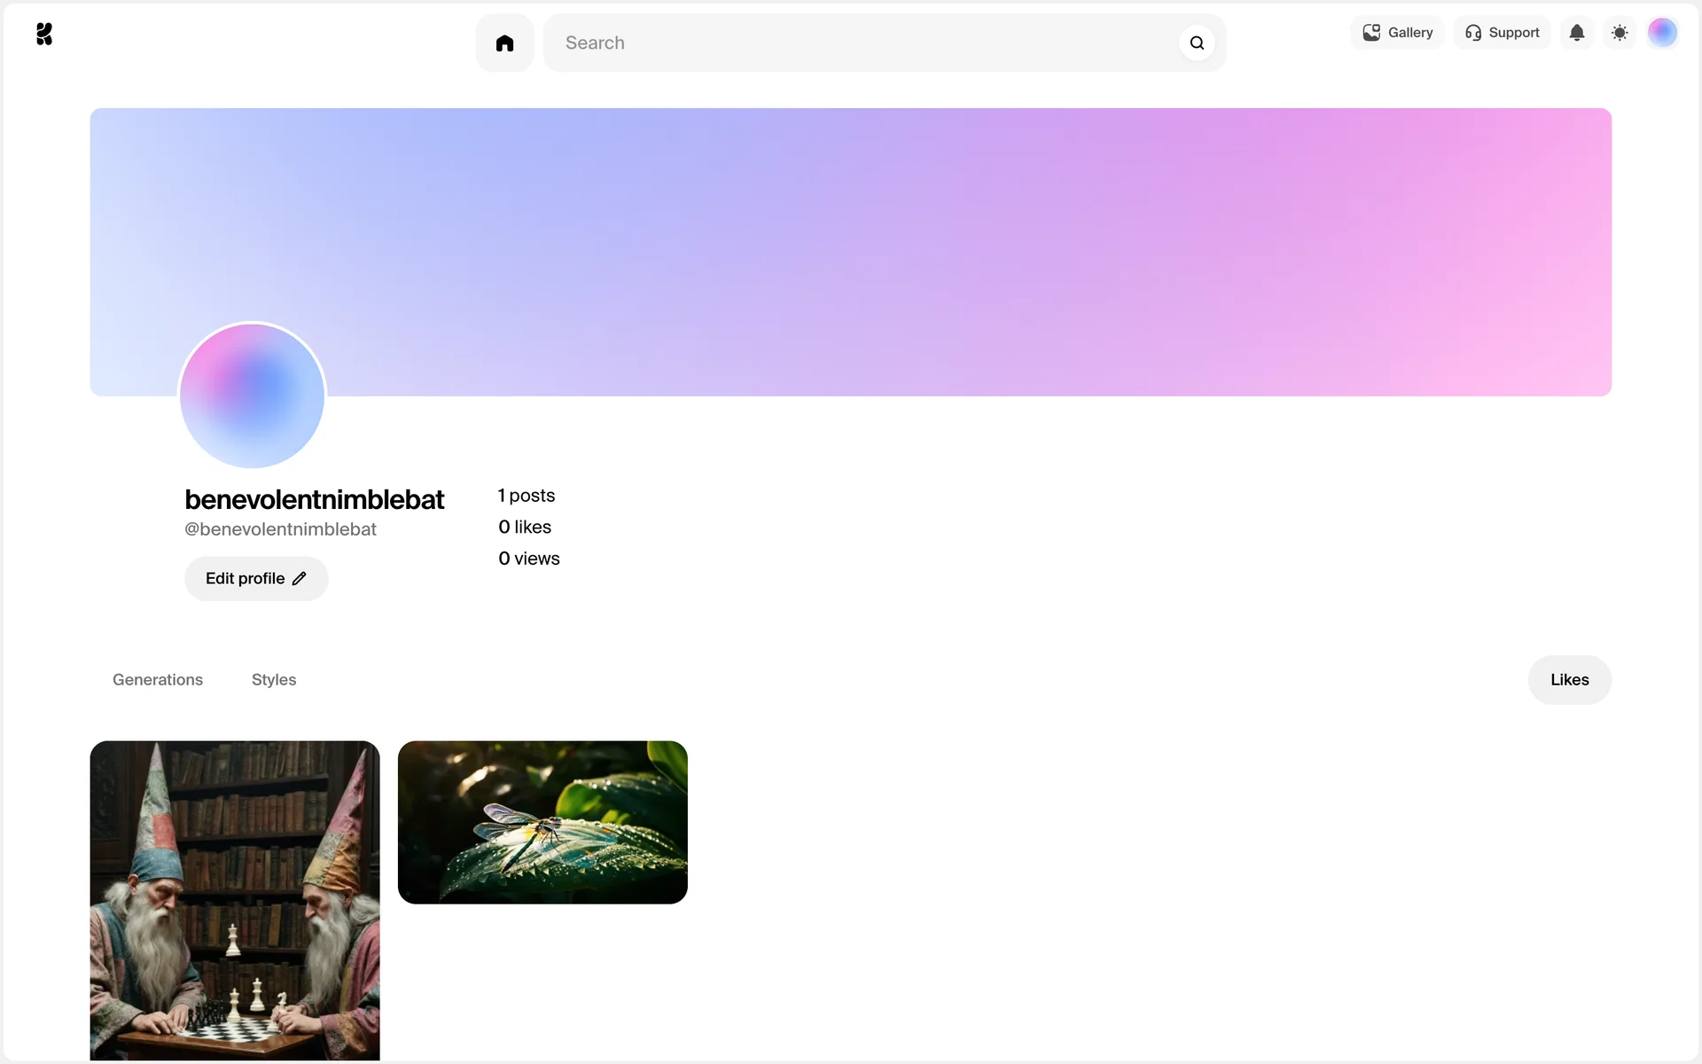Screen dimensions: 1702x1064
Task: Select the Likes tab
Action: click(x=1569, y=680)
